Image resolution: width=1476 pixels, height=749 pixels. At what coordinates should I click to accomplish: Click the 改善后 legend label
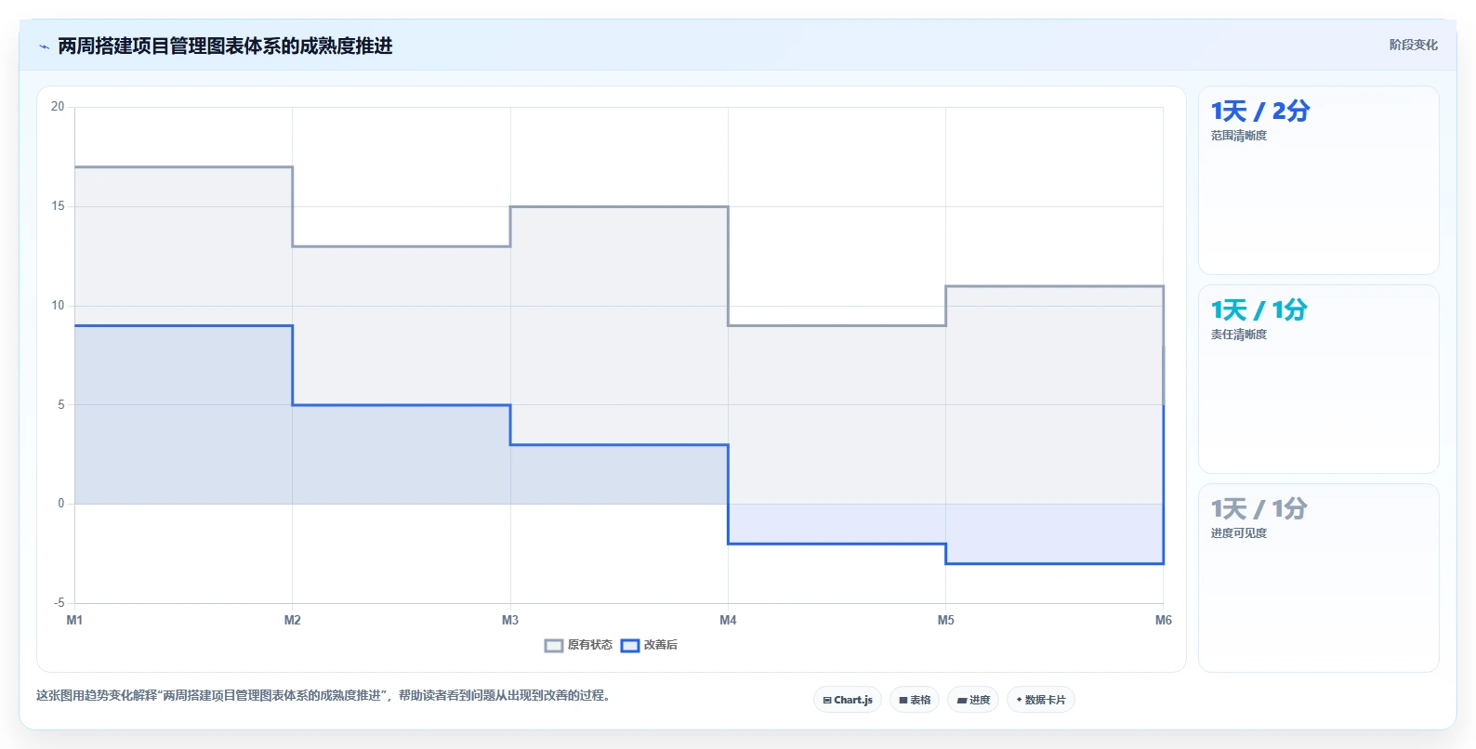[x=661, y=645]
